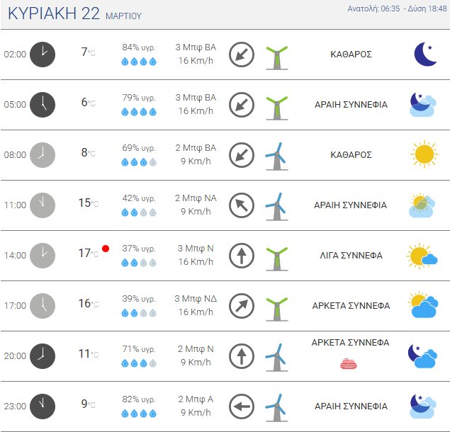
Task: Click the 11:00 southeast wind direction arrow
Action: pyautogui.click(x=242, y=205)
